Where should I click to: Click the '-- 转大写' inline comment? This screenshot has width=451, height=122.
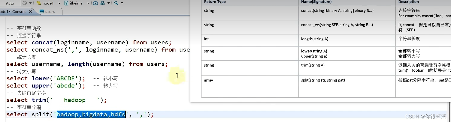click(x=105, y=86)
